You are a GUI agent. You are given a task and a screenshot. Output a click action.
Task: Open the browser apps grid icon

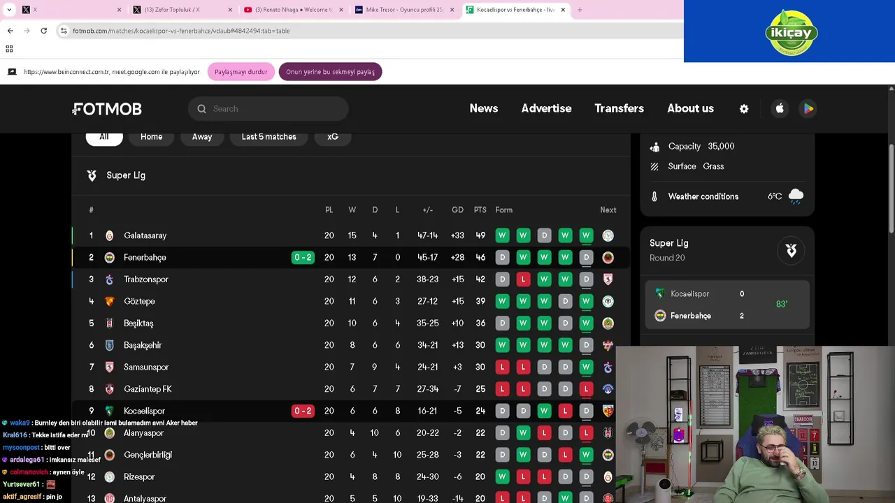tap(9, 49)
